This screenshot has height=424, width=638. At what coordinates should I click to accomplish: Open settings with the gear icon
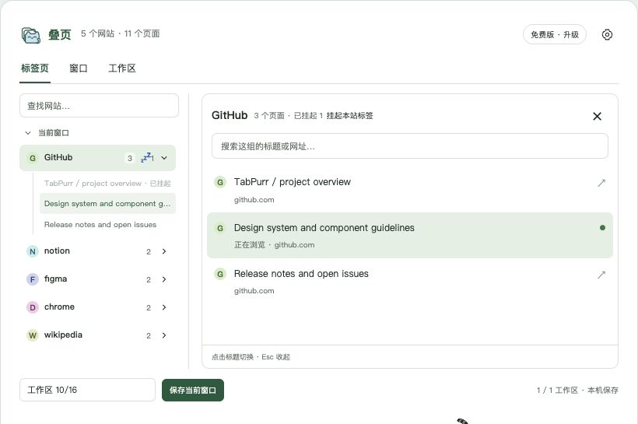(607, 34)
